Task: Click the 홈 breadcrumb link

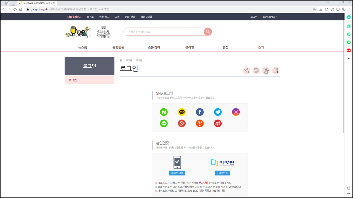Action: pyautogui.click(x=121, y=60)
